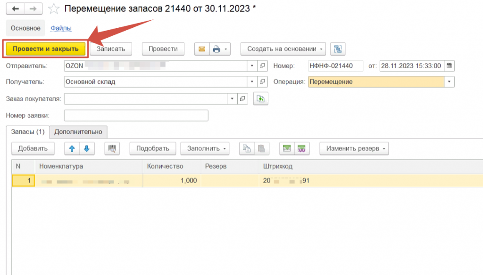Expand the Операция dropdown arrow
The image size is (483, 275).
point(450,82)
